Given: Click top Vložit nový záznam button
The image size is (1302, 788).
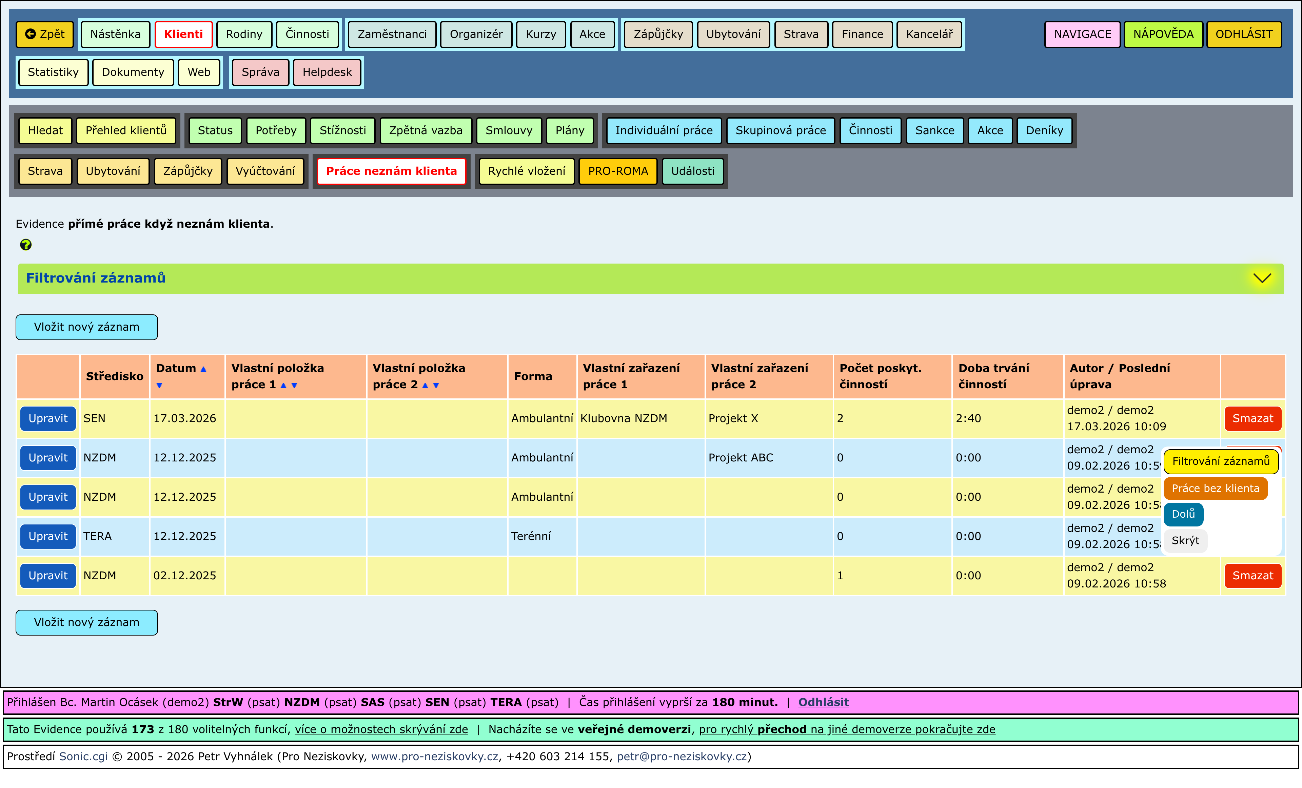Looking at the screenshot, I should 87,327.
